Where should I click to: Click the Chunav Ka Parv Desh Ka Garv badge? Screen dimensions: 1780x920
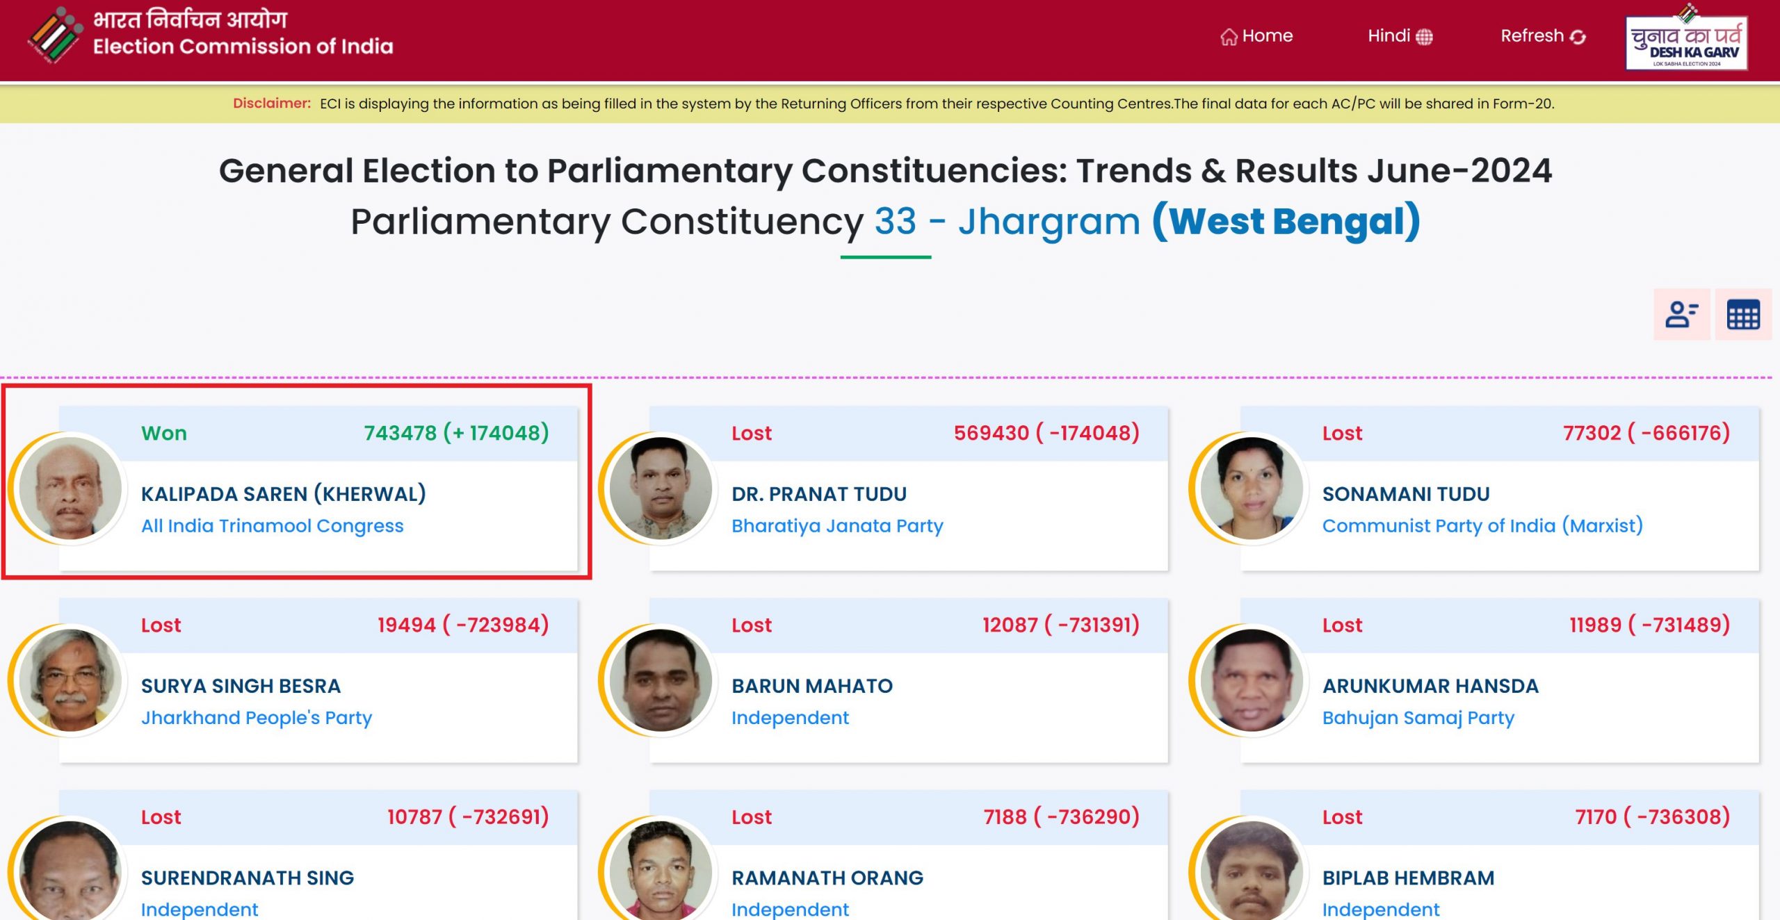pos(1686,38)
